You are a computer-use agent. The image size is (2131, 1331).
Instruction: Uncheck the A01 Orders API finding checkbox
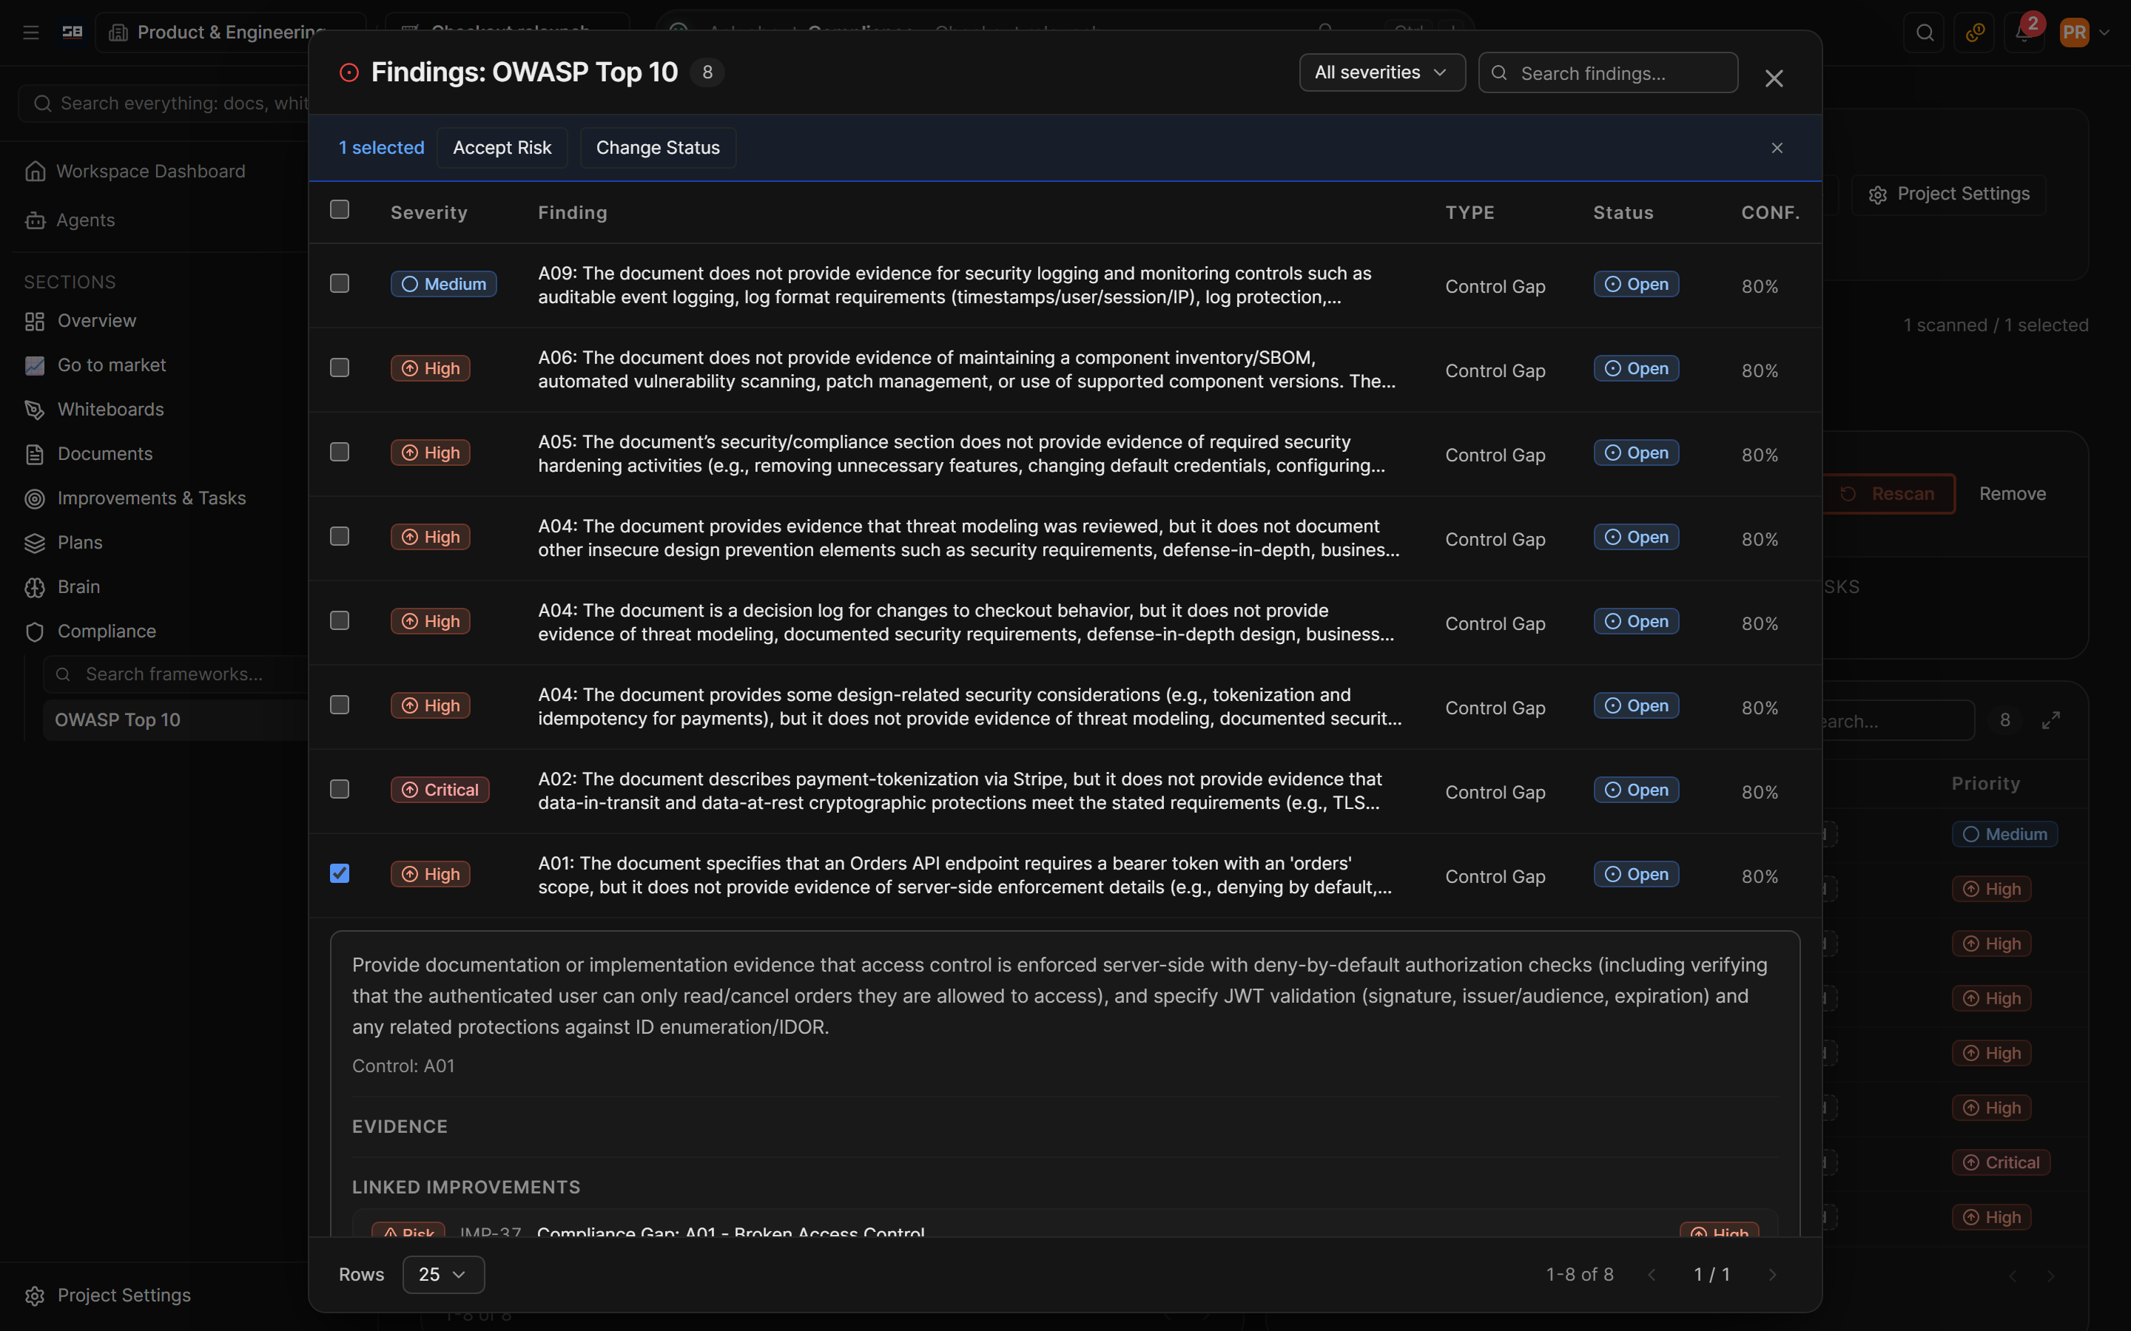click(x=340, y=873)
